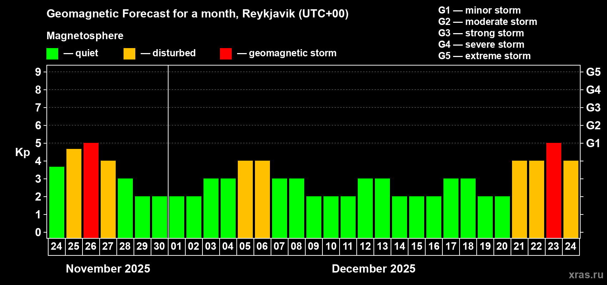Image resolution: width=607 pixels, height=285 pixels.
Task: Click the red bar for November 26
Action: [x=91, y=190]
